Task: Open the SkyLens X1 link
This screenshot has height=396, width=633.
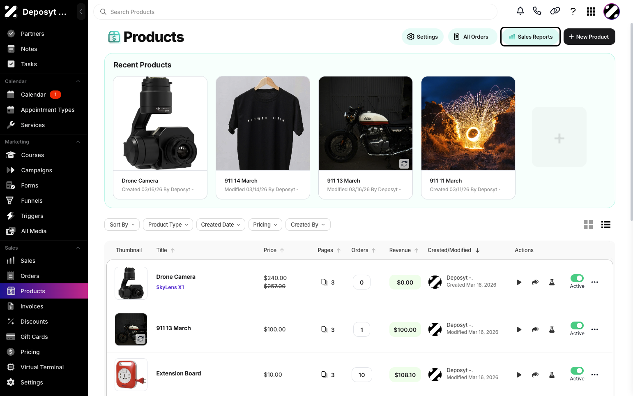Action: pyautogui.click(x=170, y=287)
